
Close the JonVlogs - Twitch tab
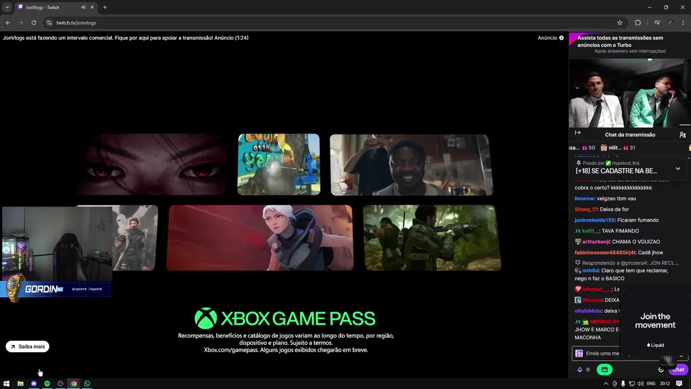click(92, 7)
